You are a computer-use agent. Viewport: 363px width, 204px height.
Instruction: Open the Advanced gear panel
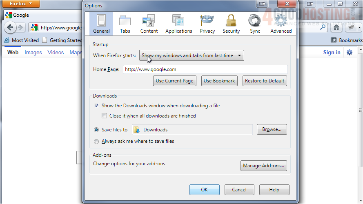(281, 24)
